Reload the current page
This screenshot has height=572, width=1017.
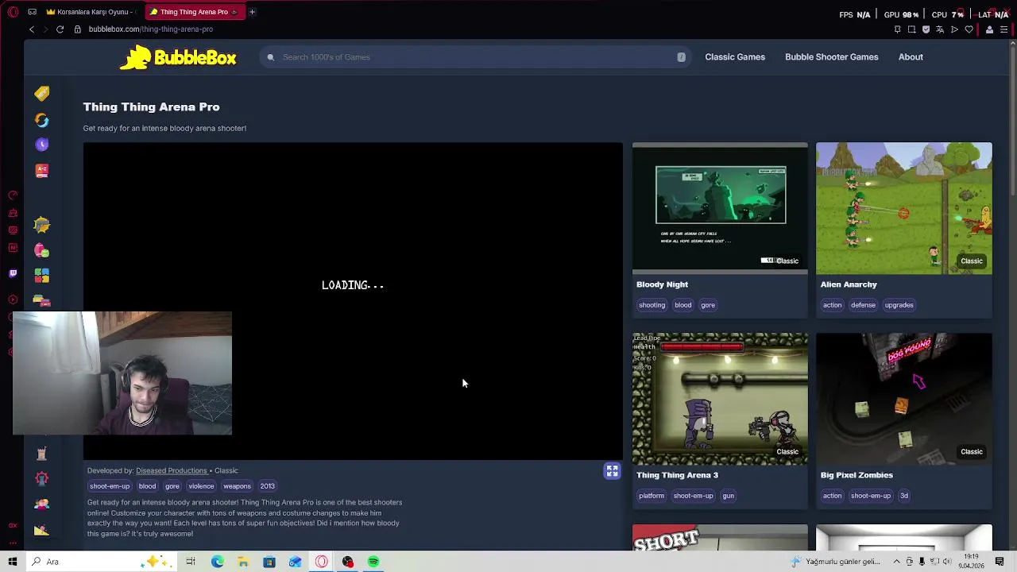(60, 29)
